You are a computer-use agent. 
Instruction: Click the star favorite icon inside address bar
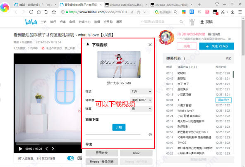click(x=139, y=12)
